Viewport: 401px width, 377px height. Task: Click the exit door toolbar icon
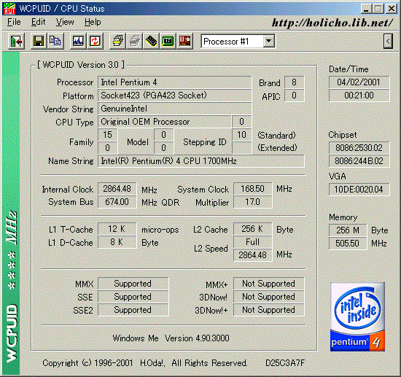(x=16, y=41)
